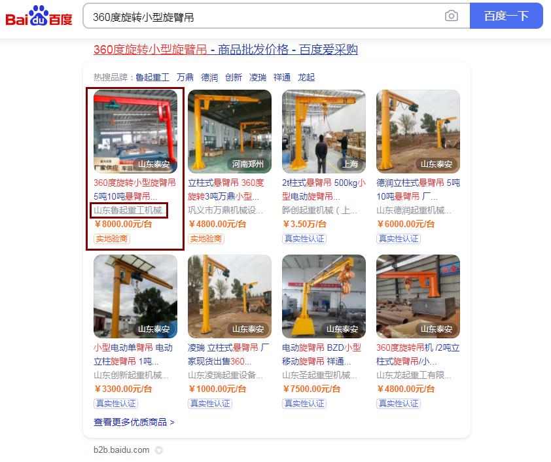The image size is (551, 462).
Task: Click supplier name 山东龙起重工有限
Action: tap(414, 375)
